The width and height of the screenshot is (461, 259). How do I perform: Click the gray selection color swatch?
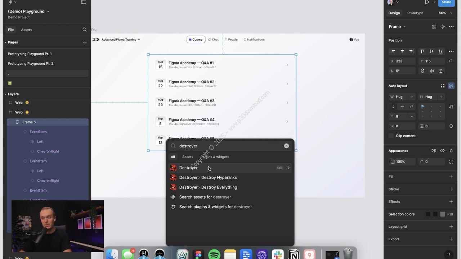coord(443,214)
